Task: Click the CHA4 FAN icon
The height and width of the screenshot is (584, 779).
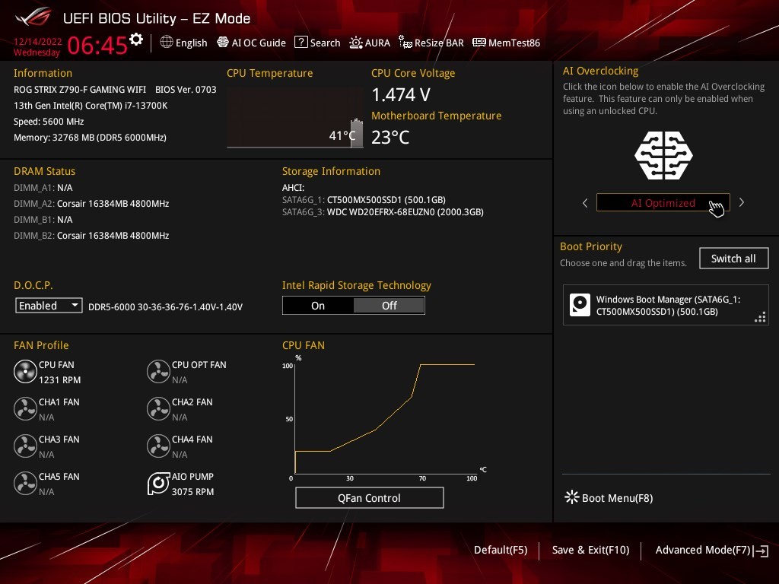Action: [158, 446]
